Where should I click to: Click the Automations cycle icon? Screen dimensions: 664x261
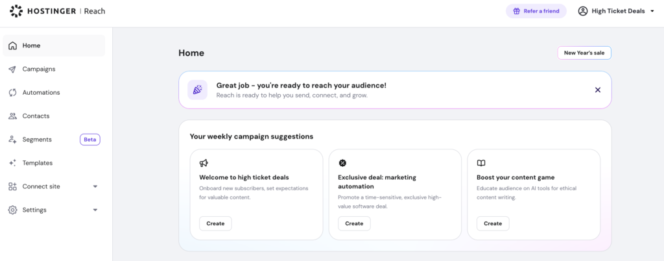13,92
